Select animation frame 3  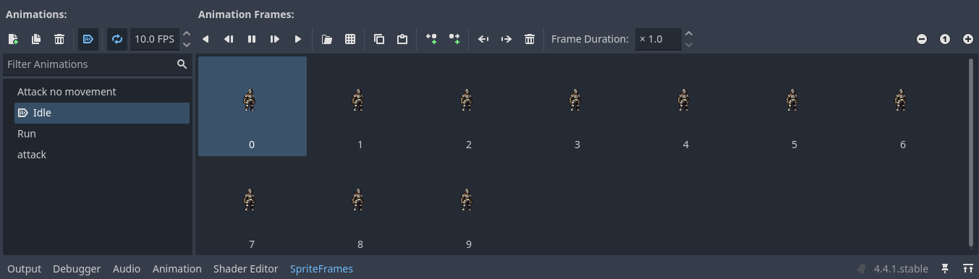click(x=577, y=106)
